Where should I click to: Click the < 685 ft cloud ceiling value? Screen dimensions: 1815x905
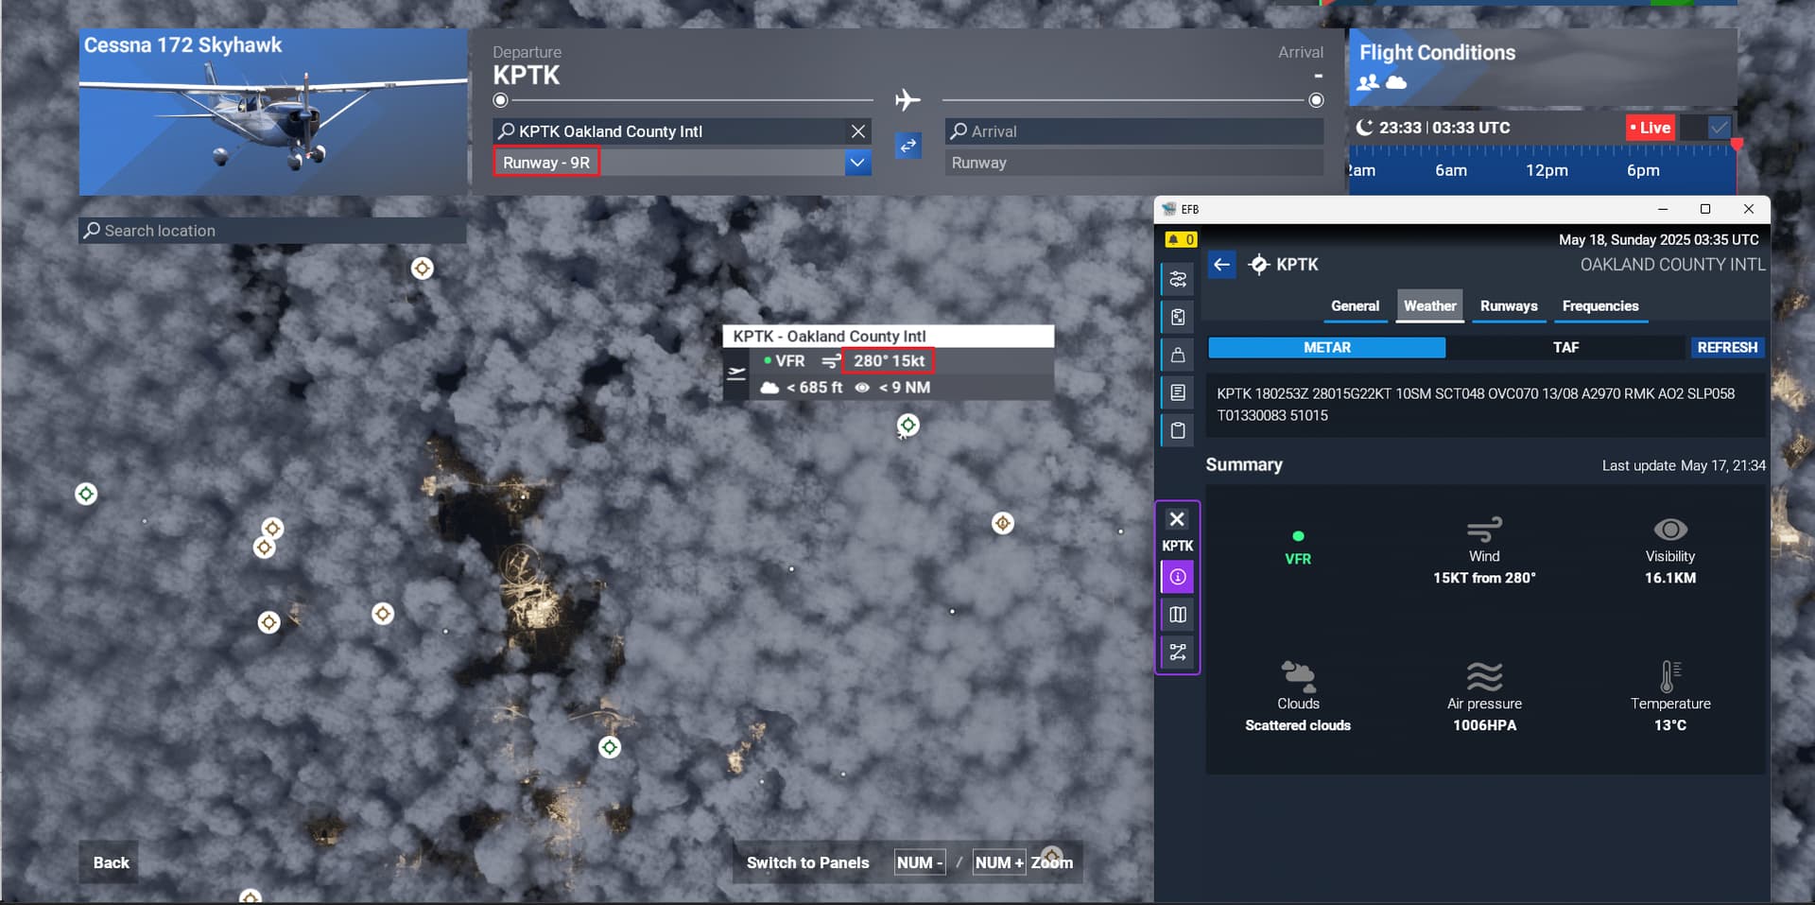coord(814,388)
